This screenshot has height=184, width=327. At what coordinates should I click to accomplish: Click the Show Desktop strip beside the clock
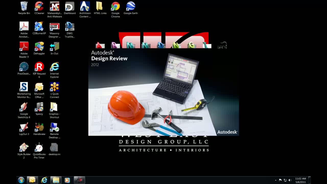pyautogui.click(x=309, y=180)
